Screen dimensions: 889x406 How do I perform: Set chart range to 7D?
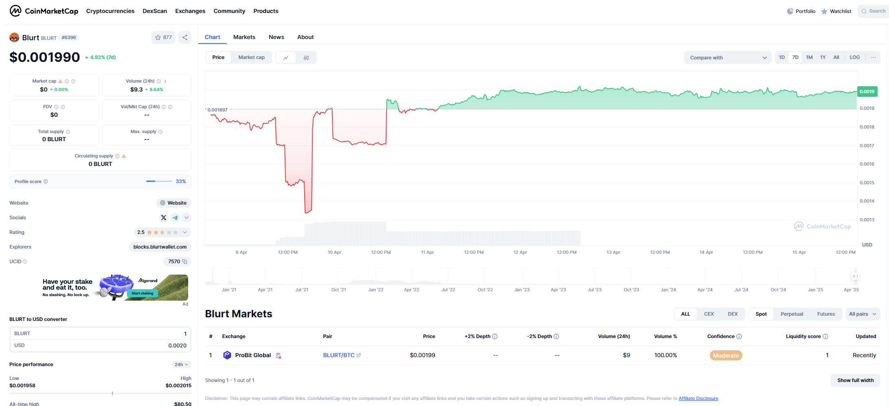[795, 57]
